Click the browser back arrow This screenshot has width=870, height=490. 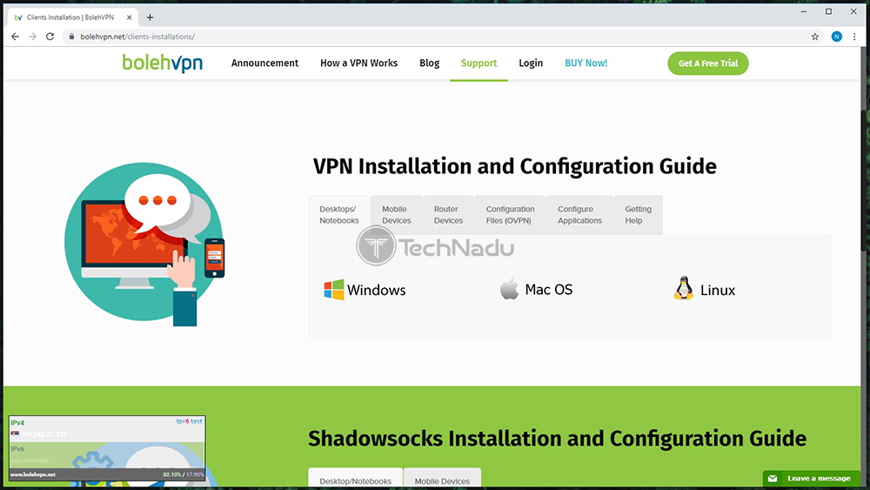pyautogui.click(x=15, y=37)
